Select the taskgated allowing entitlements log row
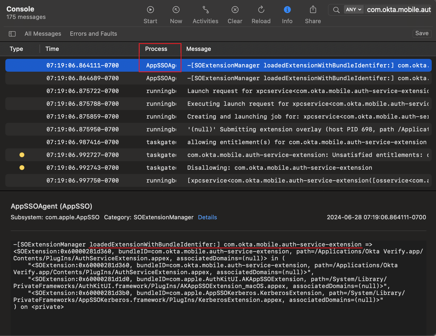 [x=213, y=142]
